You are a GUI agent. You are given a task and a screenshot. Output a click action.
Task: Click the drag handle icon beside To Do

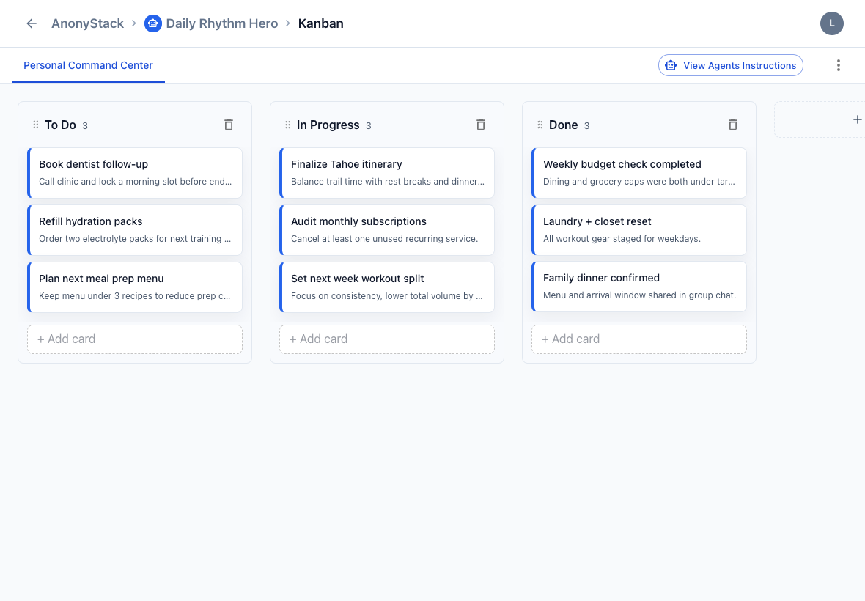pos(34,125)
